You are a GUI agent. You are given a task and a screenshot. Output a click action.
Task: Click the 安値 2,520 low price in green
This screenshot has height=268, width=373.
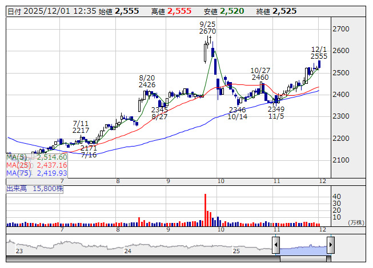pos(224,11)
